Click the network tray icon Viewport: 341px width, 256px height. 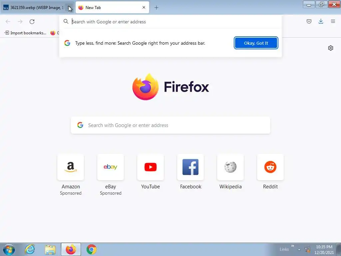point(307,249)
